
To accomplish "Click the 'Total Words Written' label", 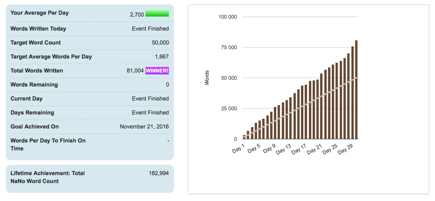I will coord(37,70).
